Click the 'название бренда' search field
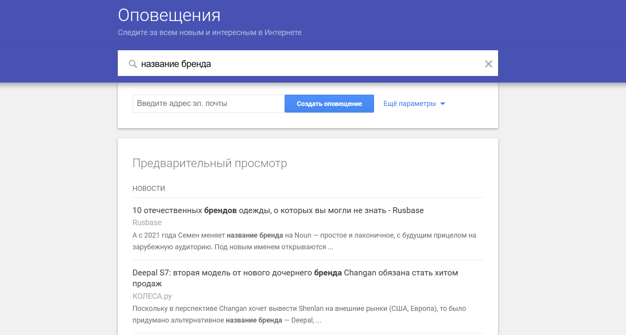 pyautogui.click(x=308, y=63)
